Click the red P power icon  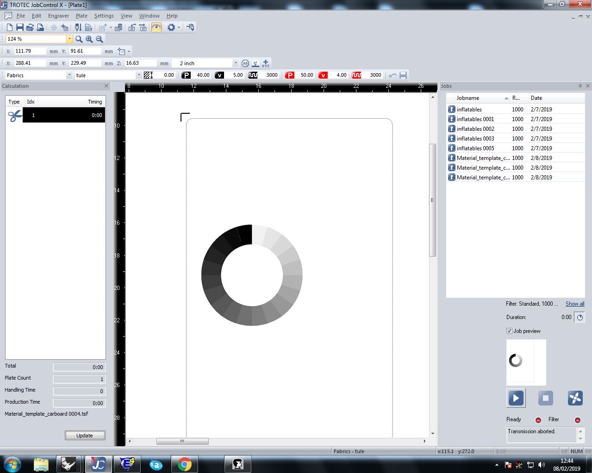(290, 75)
